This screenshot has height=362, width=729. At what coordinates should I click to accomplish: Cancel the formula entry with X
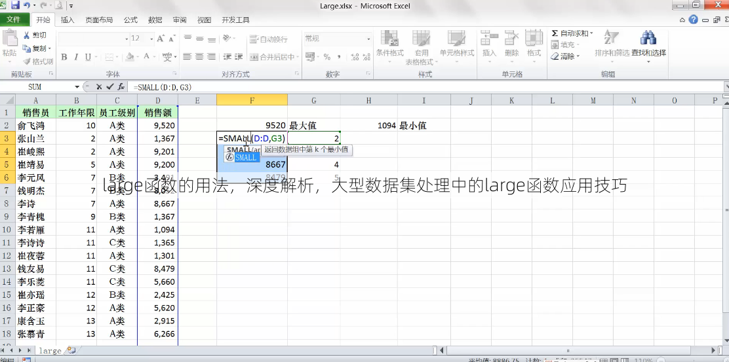[x=99, y=87]
